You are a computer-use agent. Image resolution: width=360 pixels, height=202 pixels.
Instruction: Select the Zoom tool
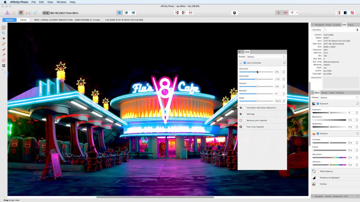4,33
